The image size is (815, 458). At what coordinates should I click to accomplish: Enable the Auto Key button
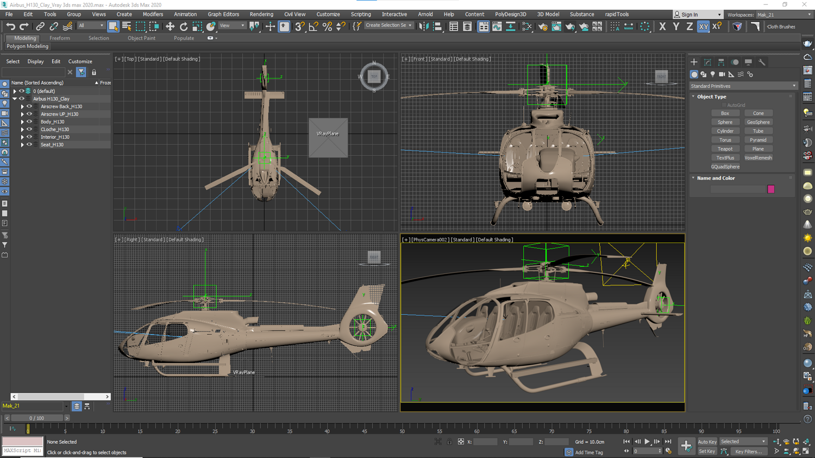coord(707,442)
